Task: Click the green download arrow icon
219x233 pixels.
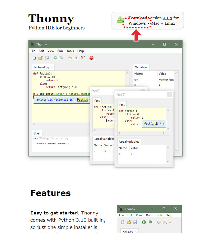Action: tap(120, 20)
